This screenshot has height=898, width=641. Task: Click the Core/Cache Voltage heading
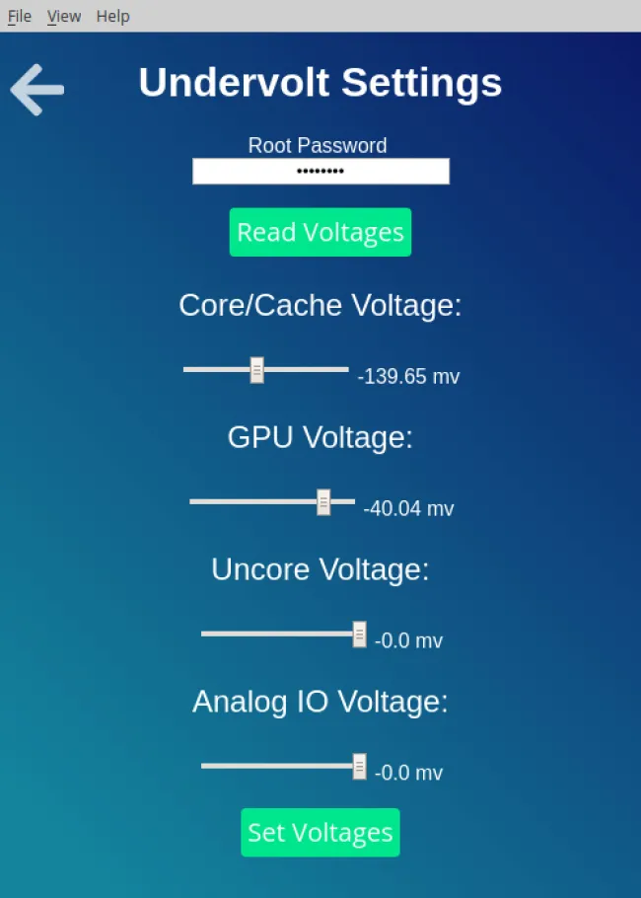320,305
